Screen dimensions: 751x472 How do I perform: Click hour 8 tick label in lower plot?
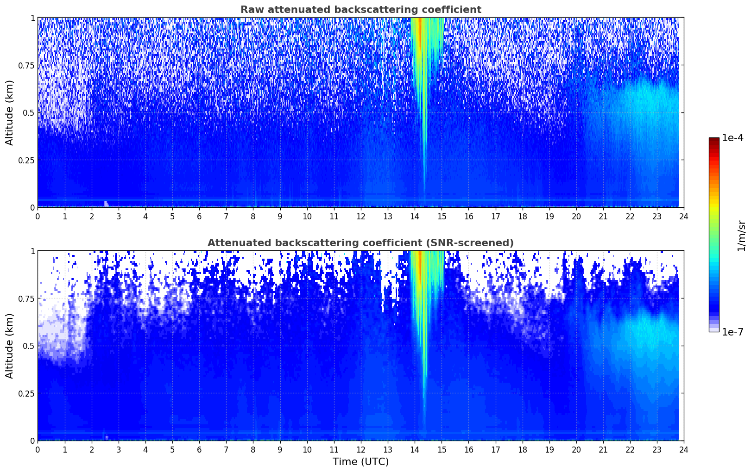point(253,449)
